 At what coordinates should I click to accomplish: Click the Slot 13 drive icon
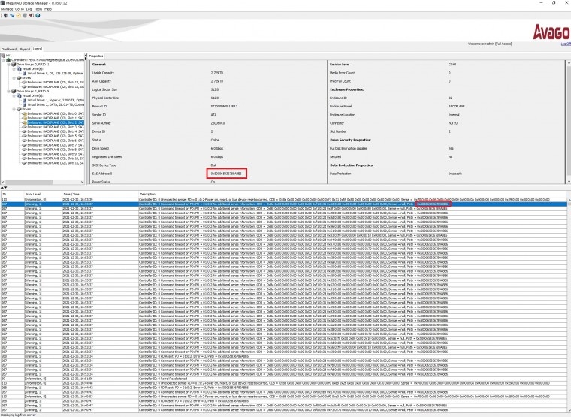coord(24,86)
